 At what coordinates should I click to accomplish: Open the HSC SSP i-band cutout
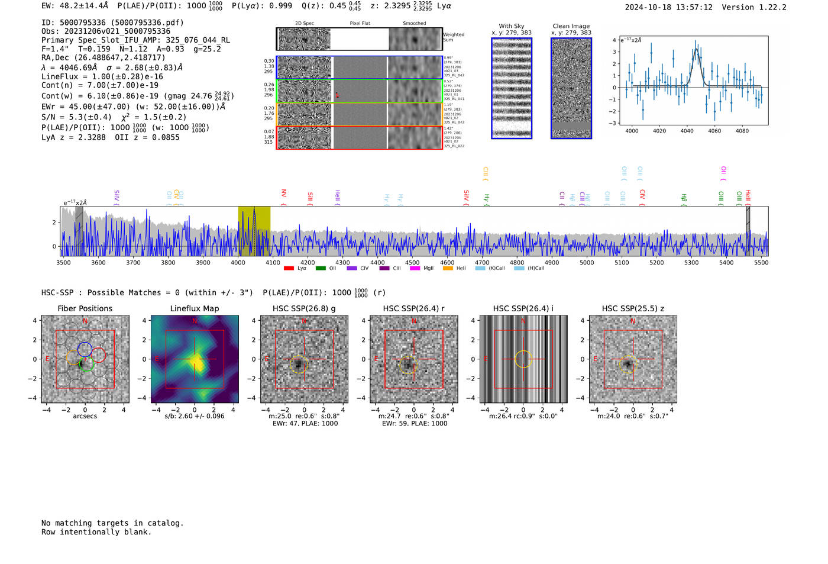[x=523, y=359]
